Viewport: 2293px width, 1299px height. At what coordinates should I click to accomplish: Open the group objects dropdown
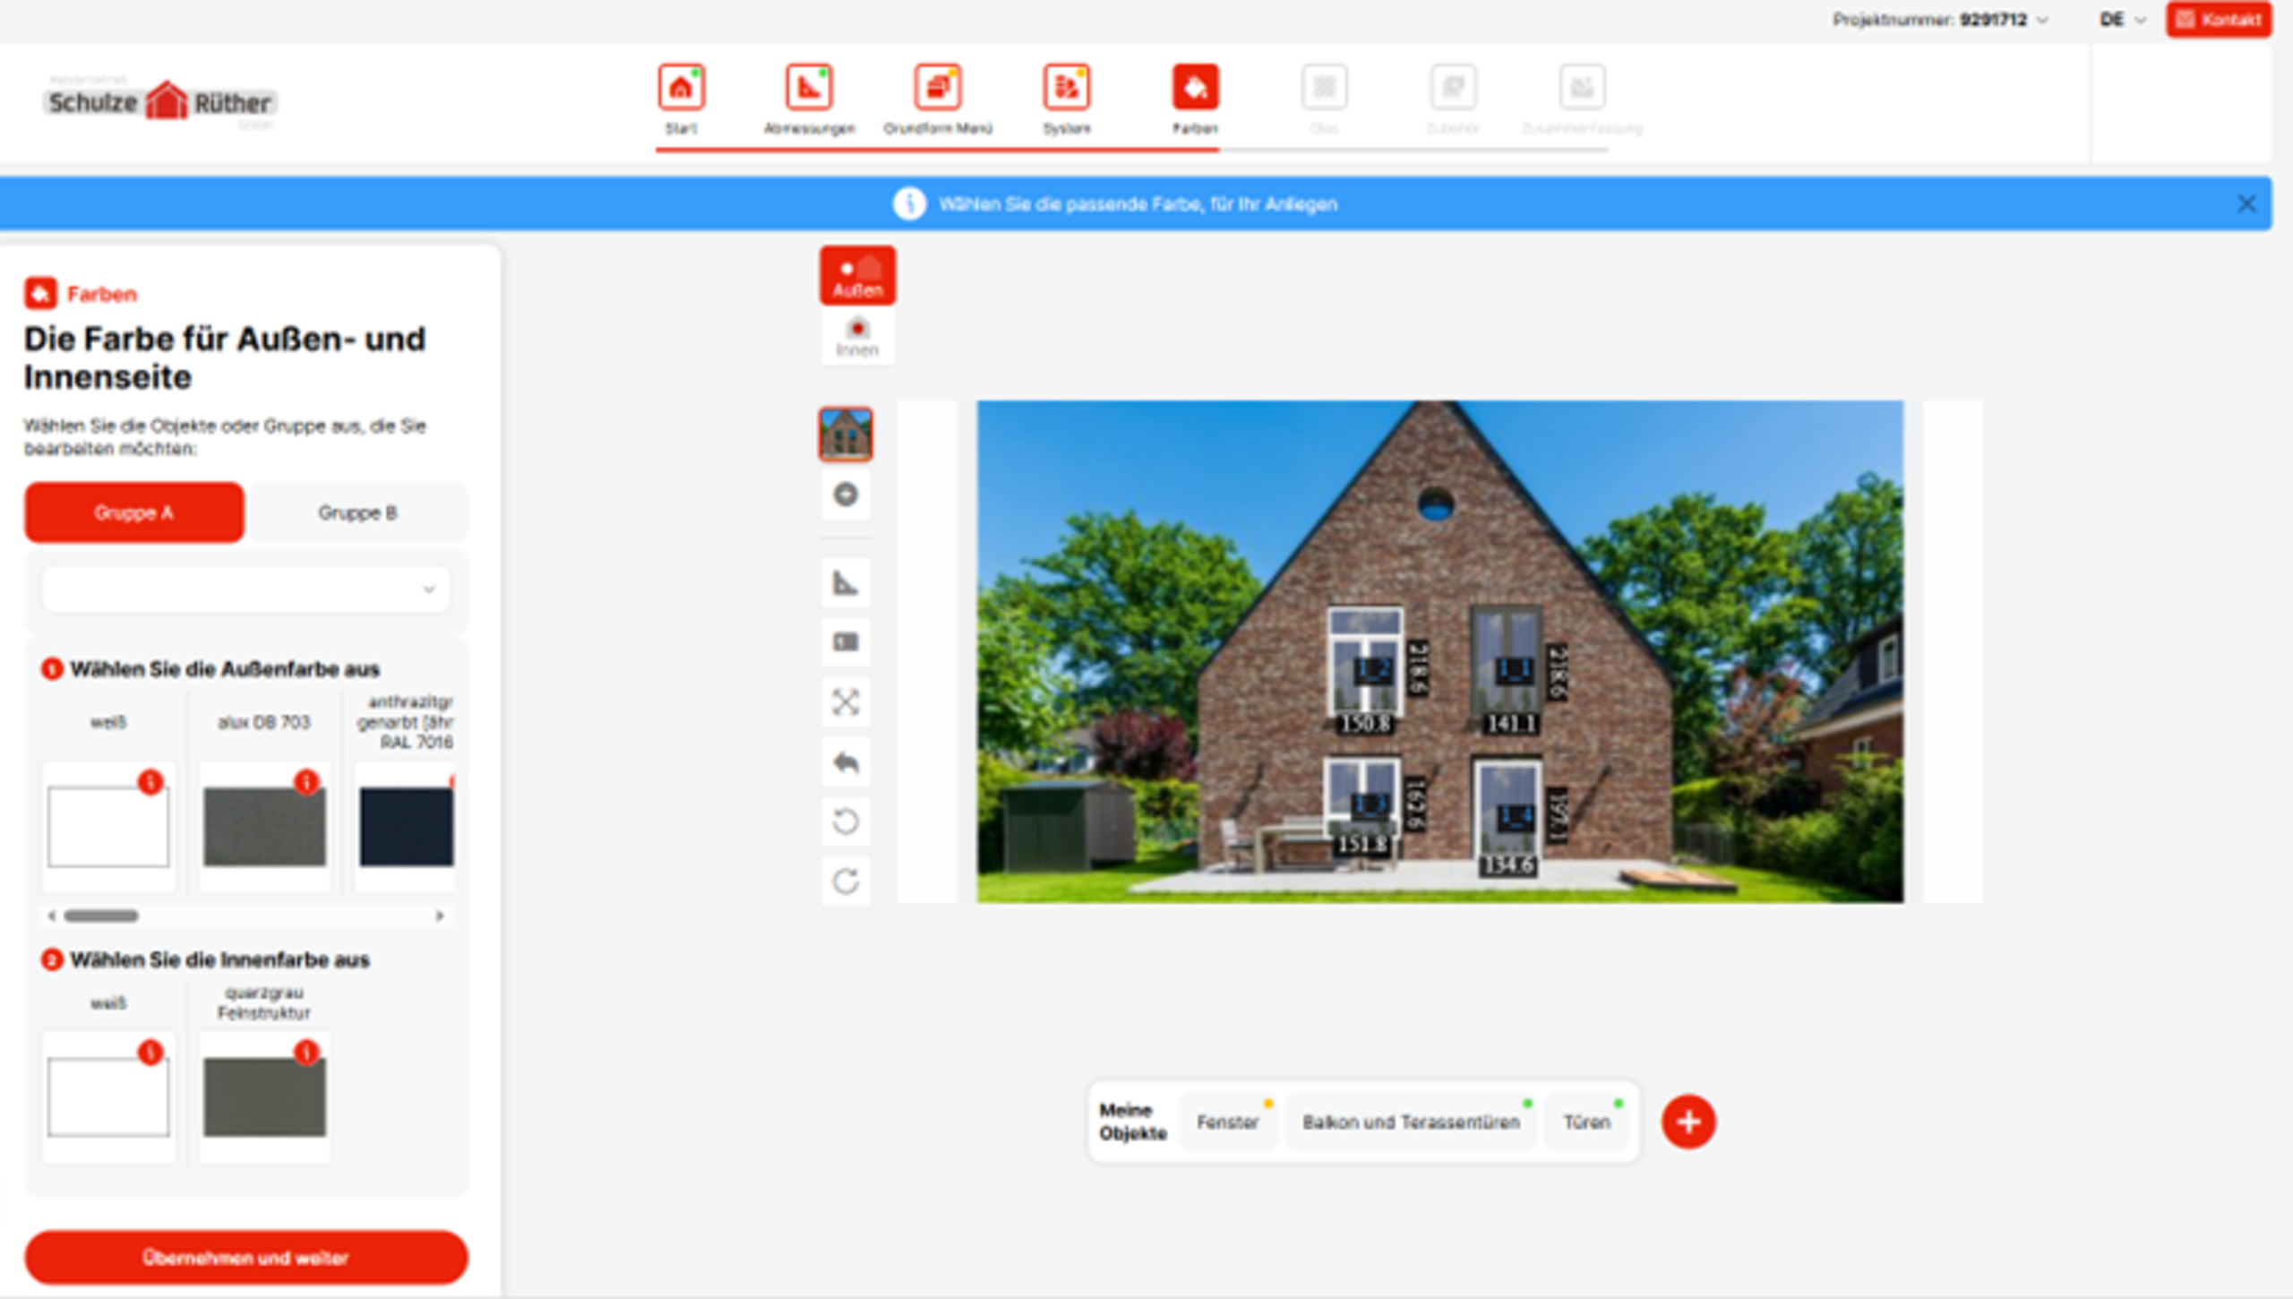tap(245, 589)
